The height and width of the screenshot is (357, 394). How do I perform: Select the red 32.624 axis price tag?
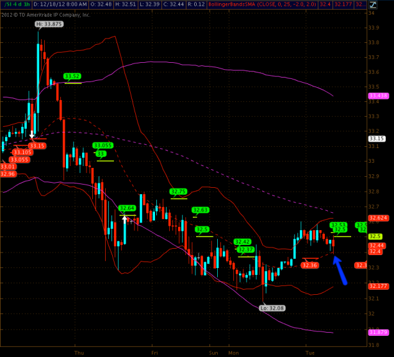(x=378, y=218)
